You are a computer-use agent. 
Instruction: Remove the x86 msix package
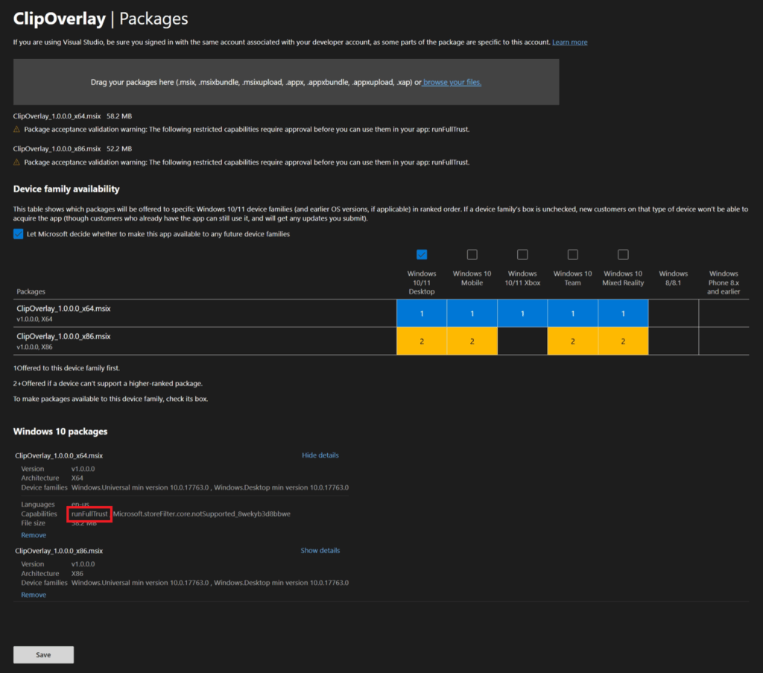[x=34, y=595]
